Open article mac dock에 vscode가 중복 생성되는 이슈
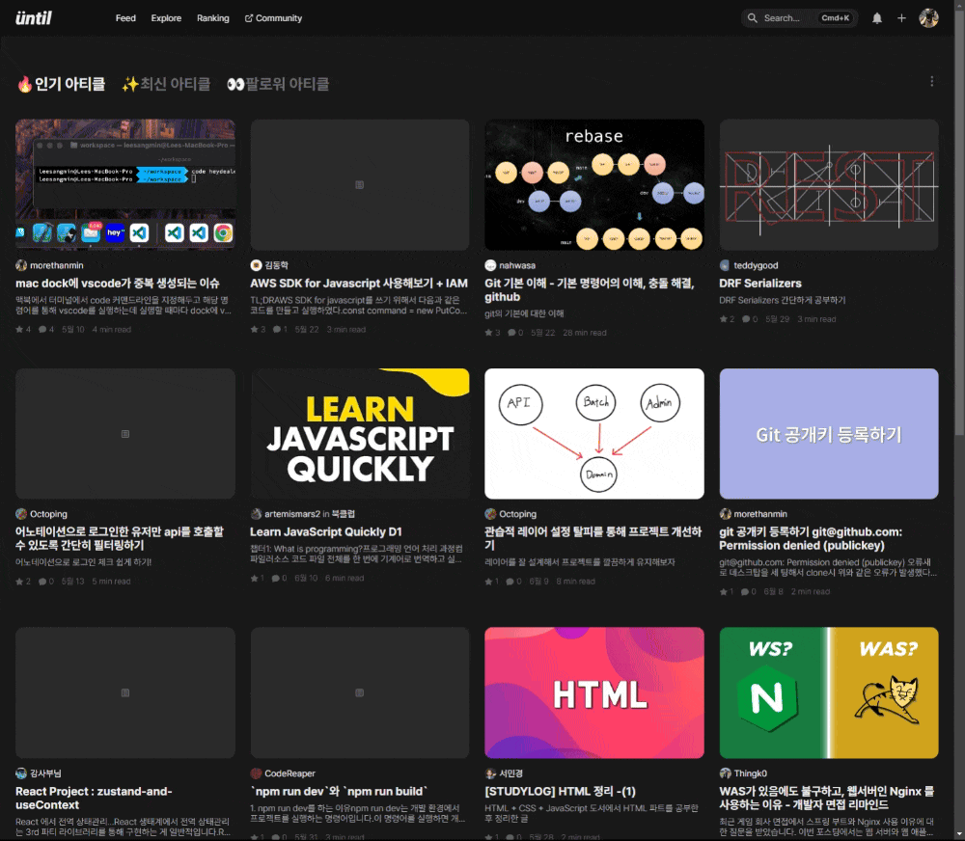 click(x=118, y=283)
